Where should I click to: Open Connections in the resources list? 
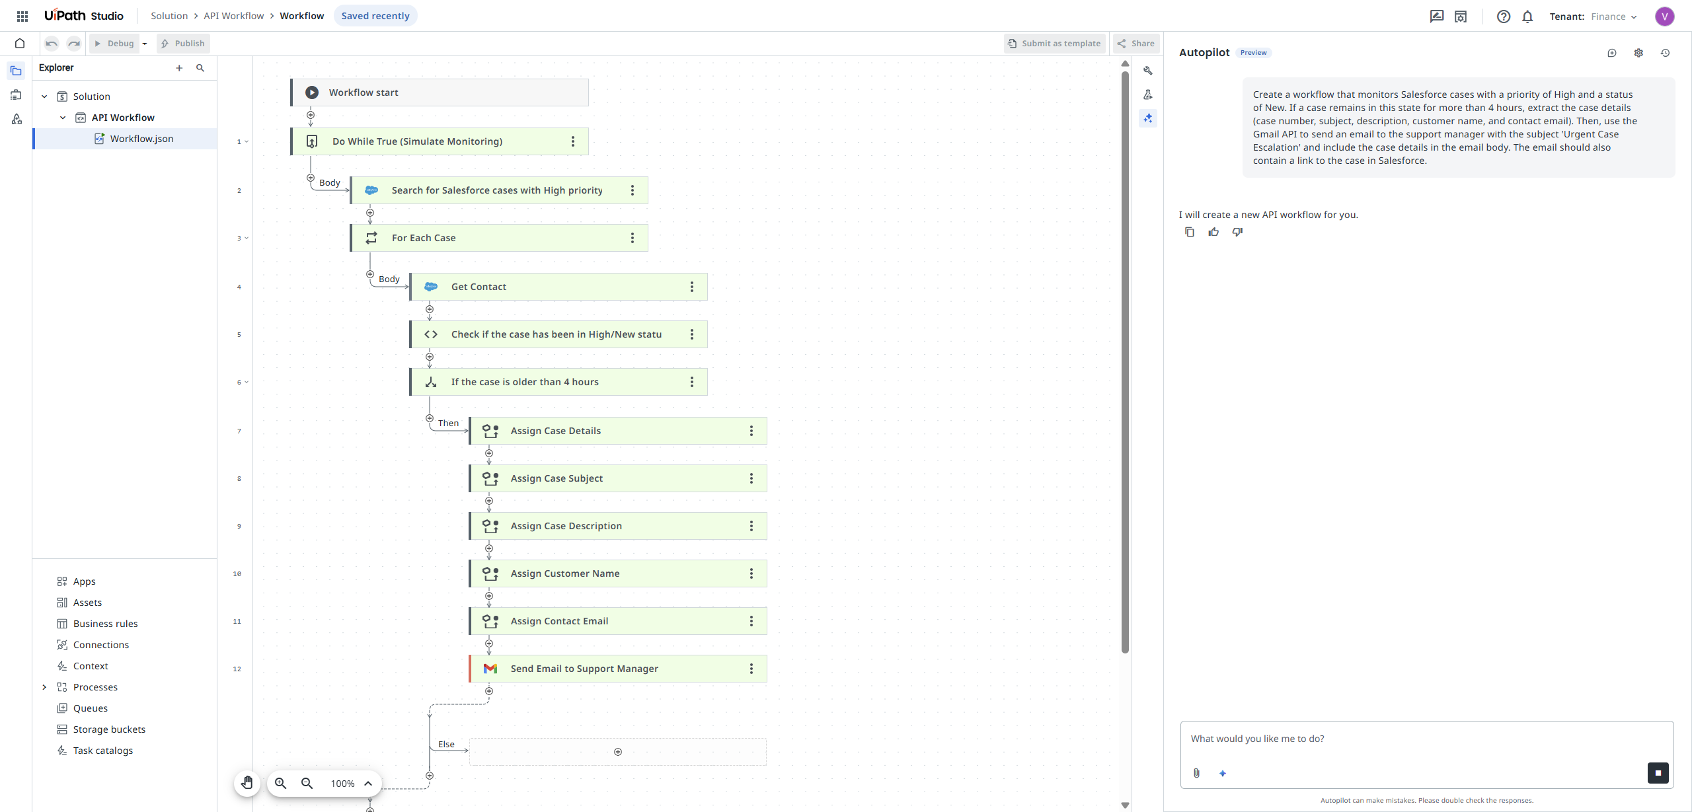[100, 645]
